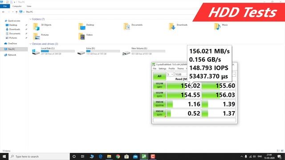This screenshot has width=285, height=160.
Task: Open the 3D Objects folder
Action: [42, 26]
